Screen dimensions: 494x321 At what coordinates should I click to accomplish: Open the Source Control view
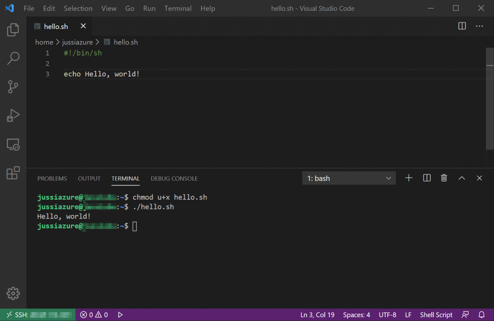[13, 87]
